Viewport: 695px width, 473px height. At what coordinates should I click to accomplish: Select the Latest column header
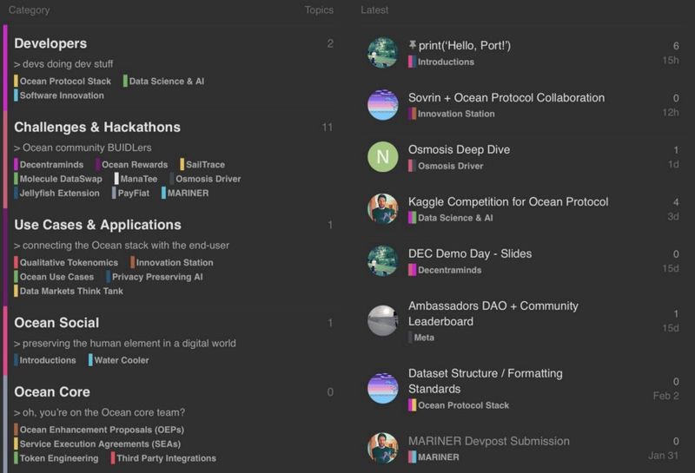374,10
